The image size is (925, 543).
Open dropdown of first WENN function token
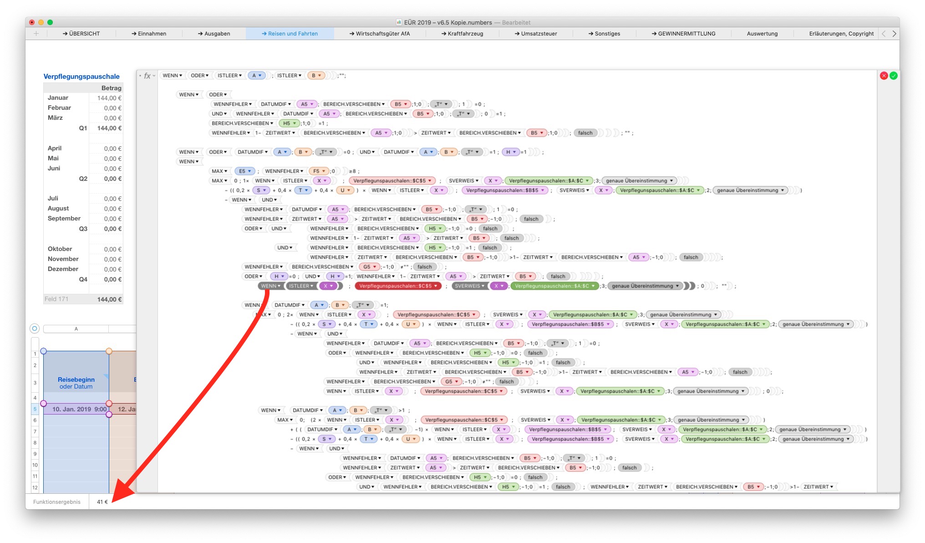[181, 76]
